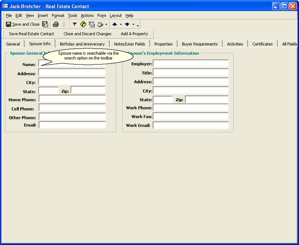Click the Add A Property button

pos(134,34)
